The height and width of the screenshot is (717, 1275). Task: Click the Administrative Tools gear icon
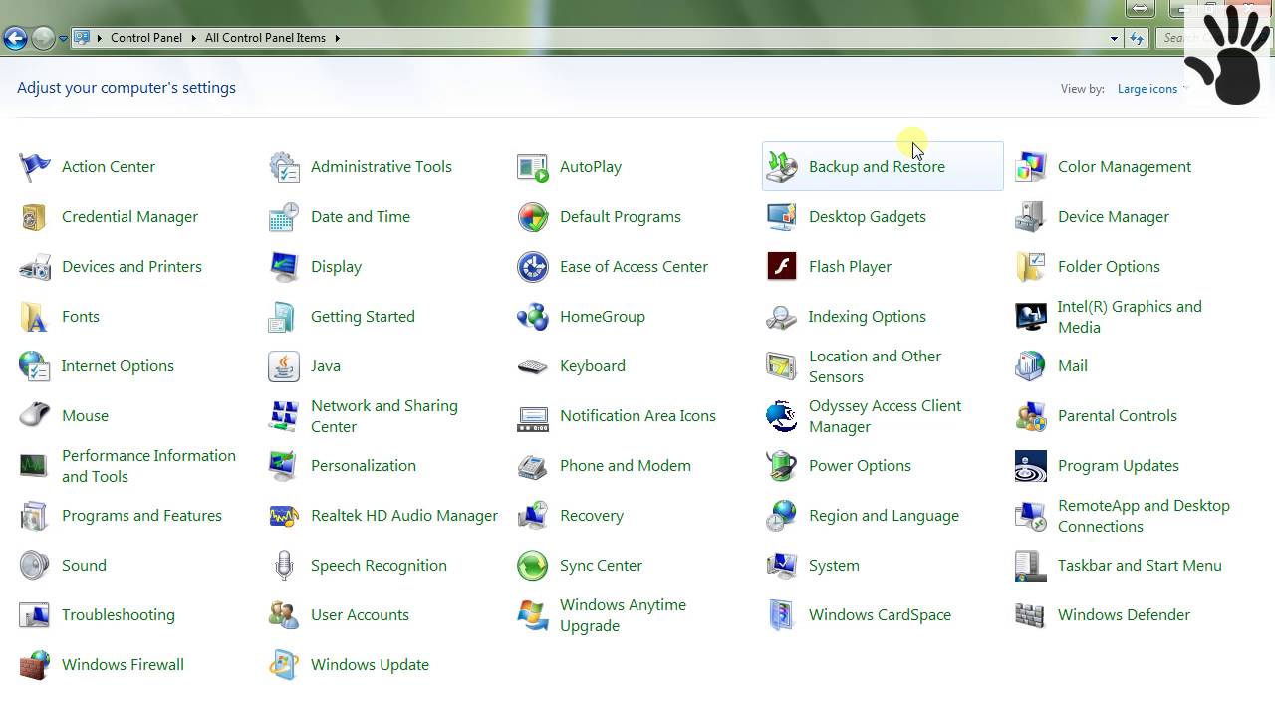coord(284,167)
